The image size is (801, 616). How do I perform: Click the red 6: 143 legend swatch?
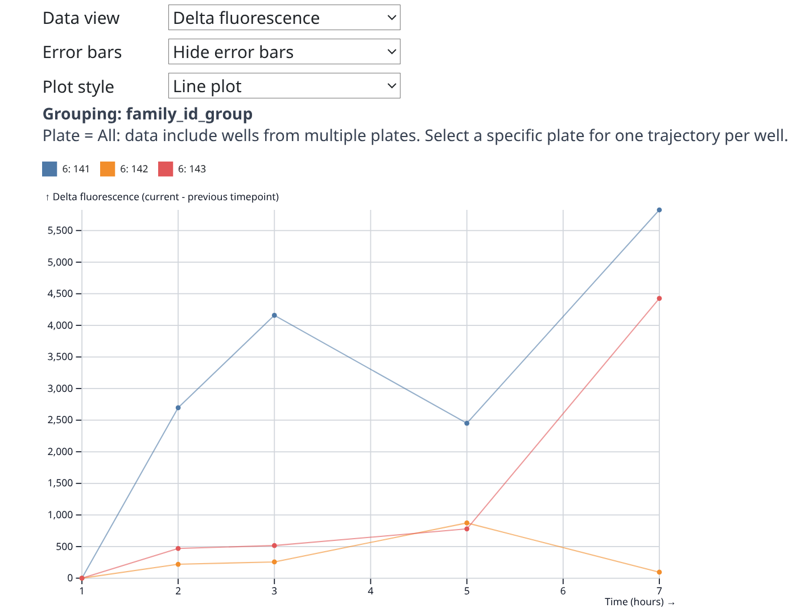(166, 169)
